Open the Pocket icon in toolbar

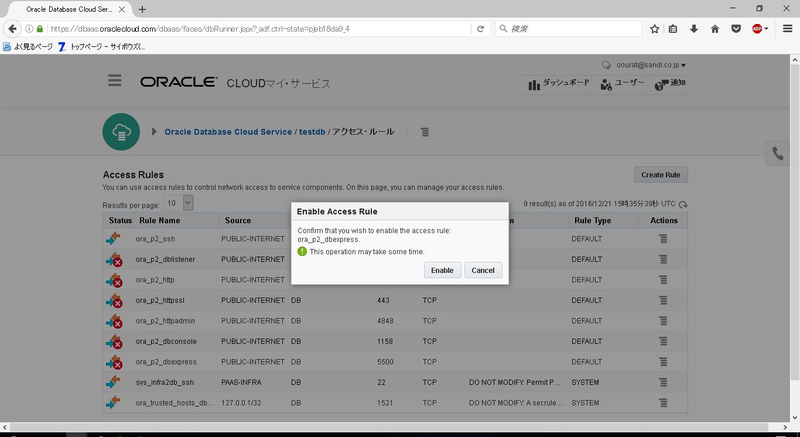(x=736, y=29)
